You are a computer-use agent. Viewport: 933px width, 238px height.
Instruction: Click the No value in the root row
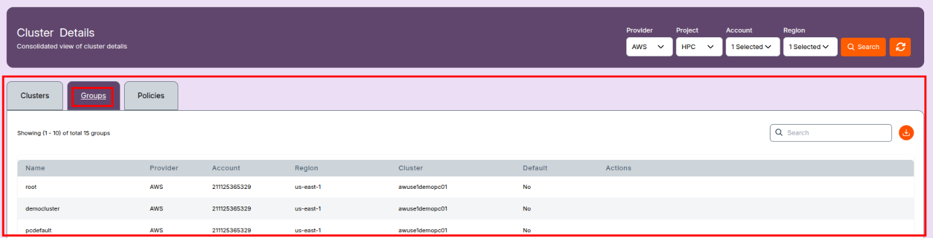pyautogui.click(x=527, y=187)
